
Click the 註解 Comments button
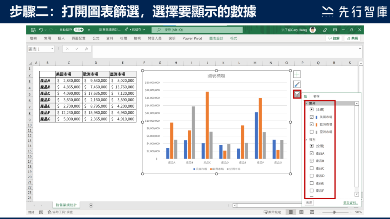point(334,38)
